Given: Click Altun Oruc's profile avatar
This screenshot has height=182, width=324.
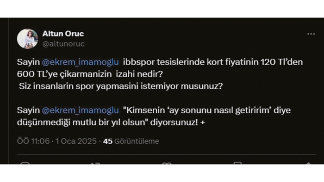Looking at the screenshot, I should [27, 39].
